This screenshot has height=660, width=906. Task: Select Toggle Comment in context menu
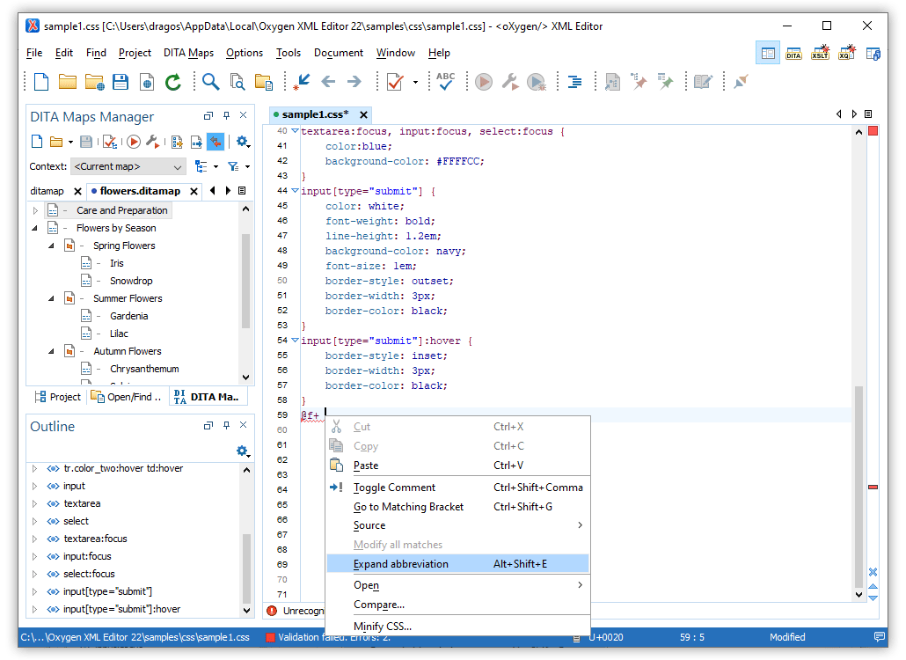click(x=457, y=488)
